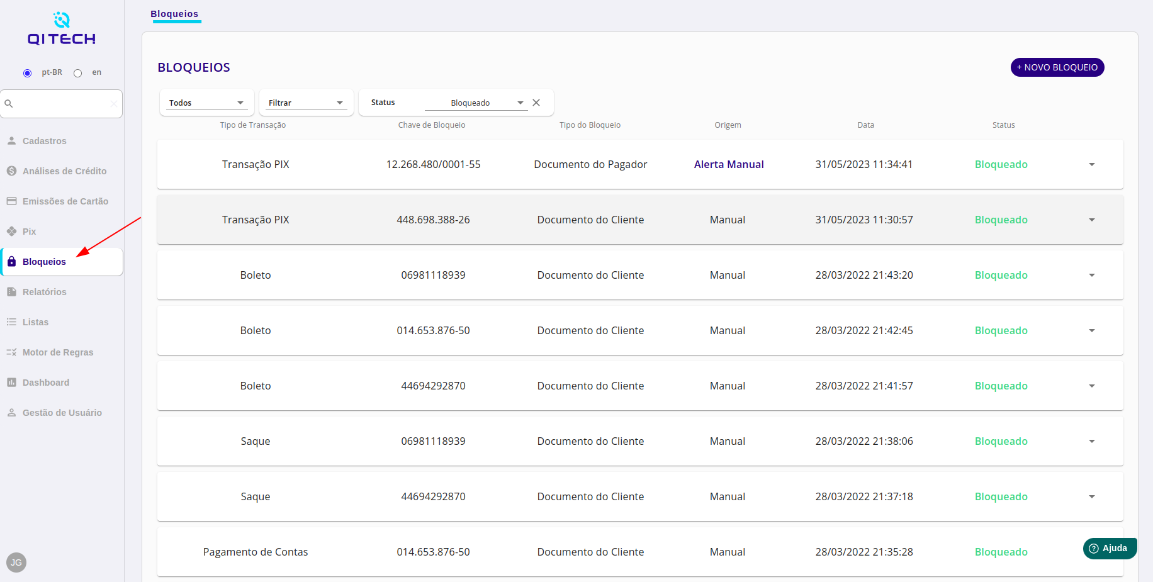Image resolution: width=1153 pixels, height=582 pixels.
Task: Open the Filtrar dropdown
Action: pyautogui.click(x=307, y=103)
